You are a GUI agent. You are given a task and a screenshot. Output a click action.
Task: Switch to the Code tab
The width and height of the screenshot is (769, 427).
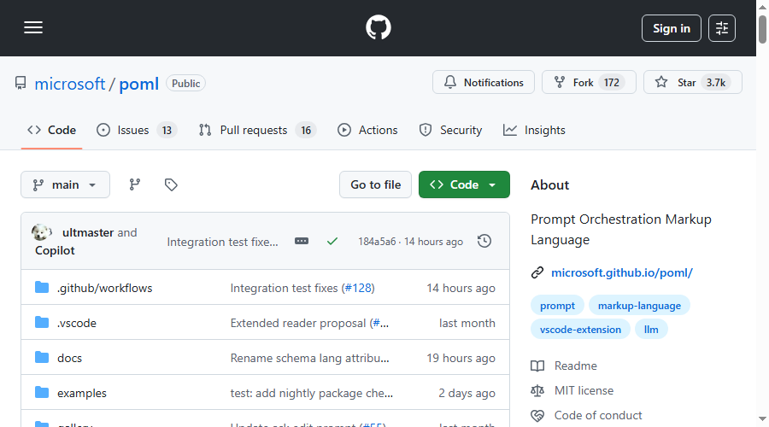point(51,130)
